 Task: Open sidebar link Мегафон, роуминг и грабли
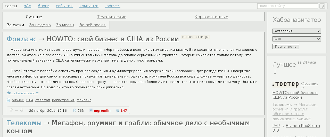[295, 112]
